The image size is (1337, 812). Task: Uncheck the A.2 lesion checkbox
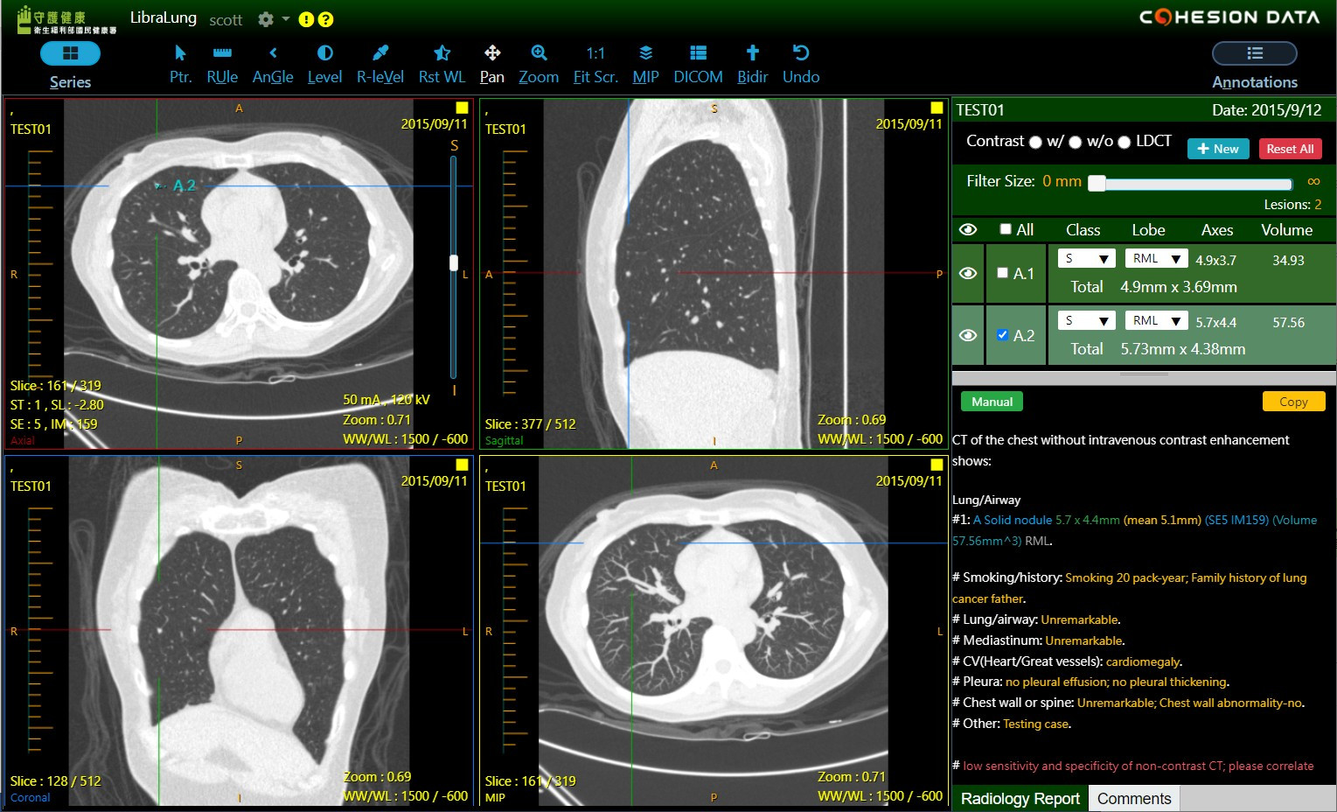[1002, 334]
